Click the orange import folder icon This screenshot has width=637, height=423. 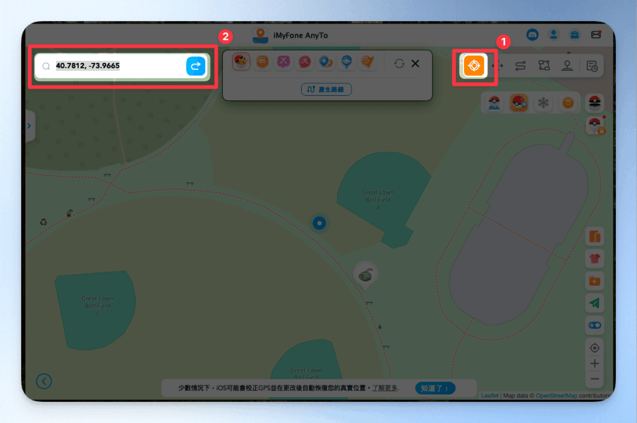pyautogui.click(x=595, y=281)
